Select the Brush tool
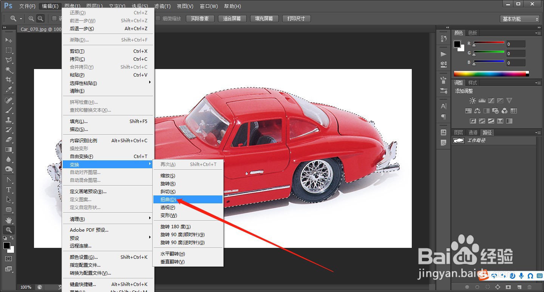Viewport: 544px width, 292px height. tap(9, 110)
